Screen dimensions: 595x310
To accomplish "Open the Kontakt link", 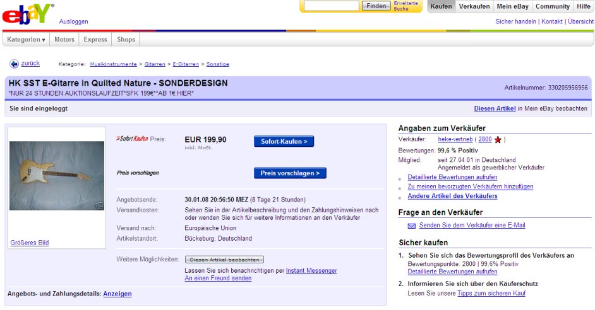I will pos(552,21).
